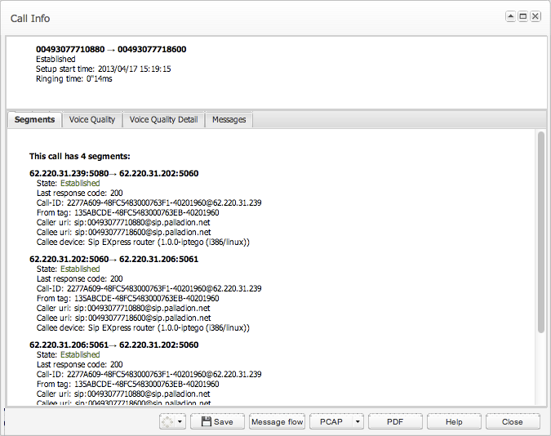Select second segment's Last response code line
Image resolution: width=551 pixels, height=436 pixels.
pyautogui.click(x=80, y=279)
